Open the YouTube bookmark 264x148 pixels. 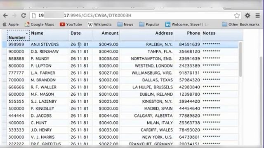[x=71, y=25]
